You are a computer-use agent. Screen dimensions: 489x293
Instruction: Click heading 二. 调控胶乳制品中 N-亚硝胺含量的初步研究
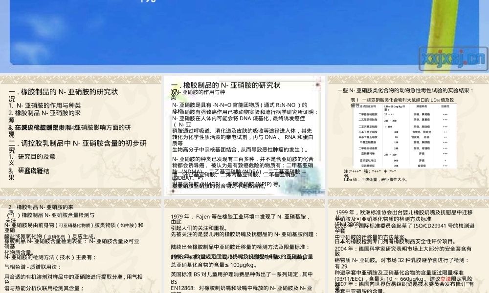click(78, 146)
